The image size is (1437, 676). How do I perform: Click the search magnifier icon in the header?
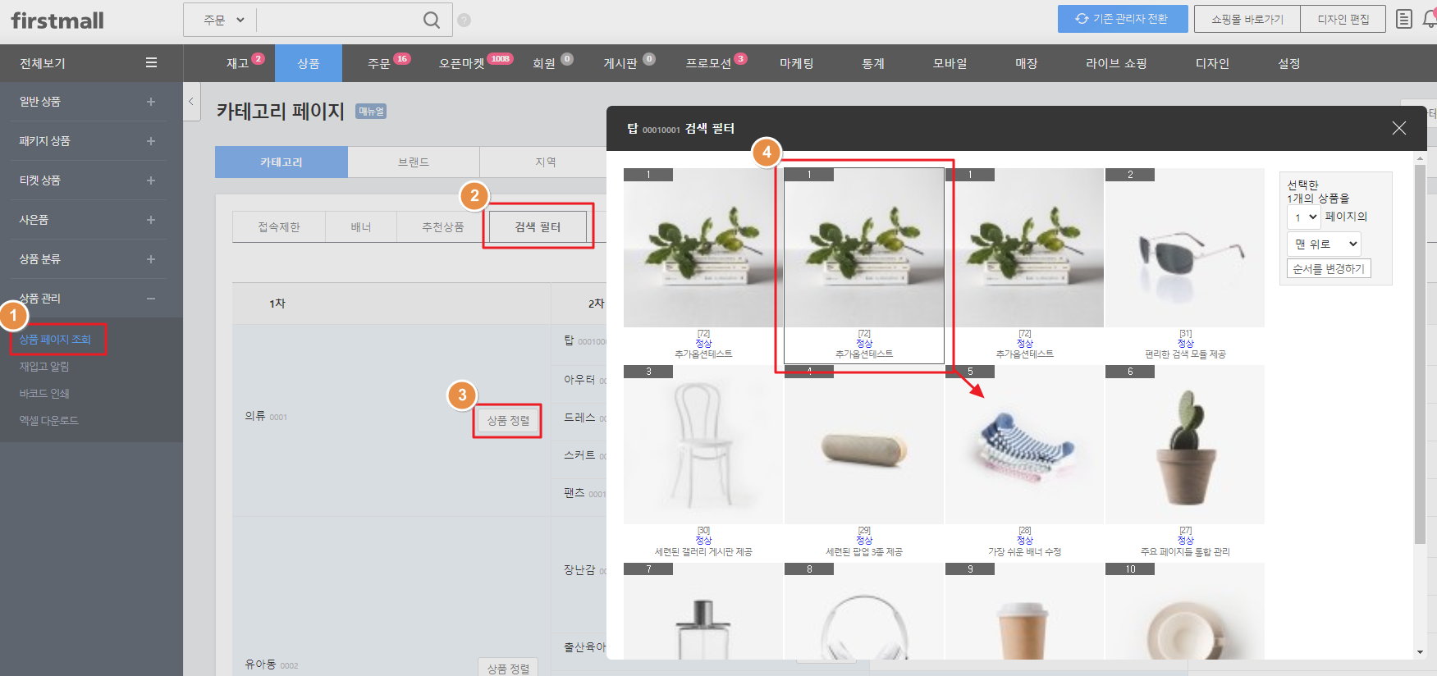pyautogui.click(x=431, y=20)
